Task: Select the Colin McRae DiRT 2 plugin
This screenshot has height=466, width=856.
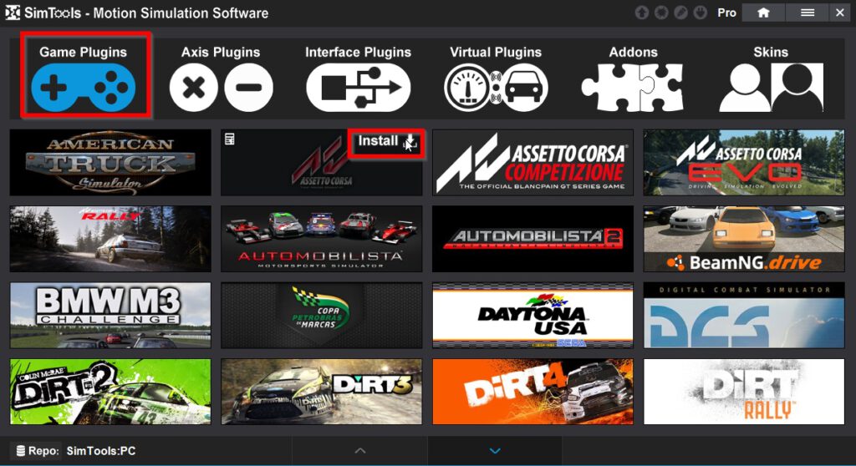Action: click(x=110, y=392)
